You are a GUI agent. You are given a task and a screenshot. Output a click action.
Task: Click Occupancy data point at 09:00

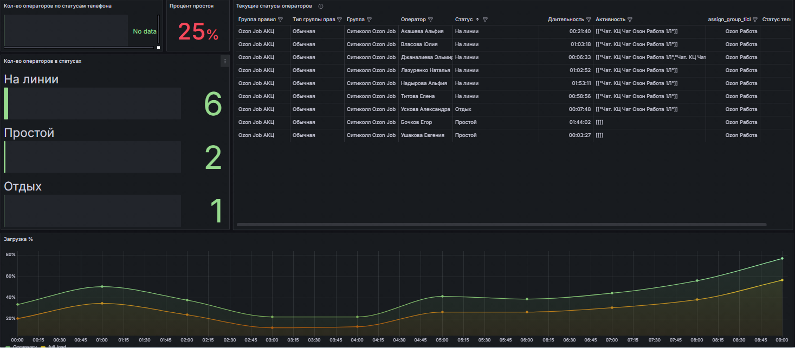pyautogui.click(x=782, y=258)
